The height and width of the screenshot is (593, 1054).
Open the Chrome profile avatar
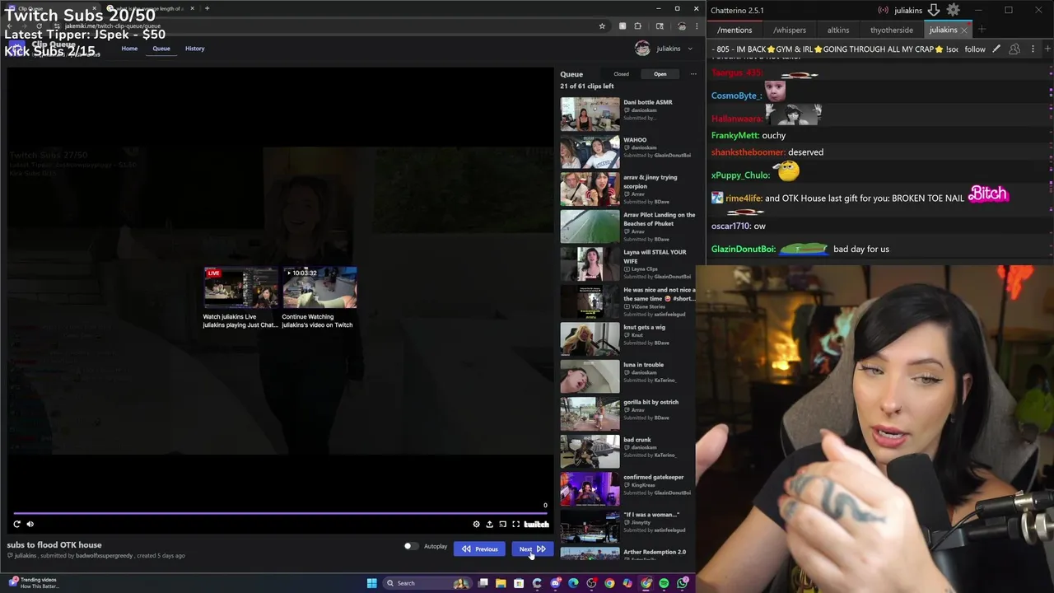coord(682,26)
